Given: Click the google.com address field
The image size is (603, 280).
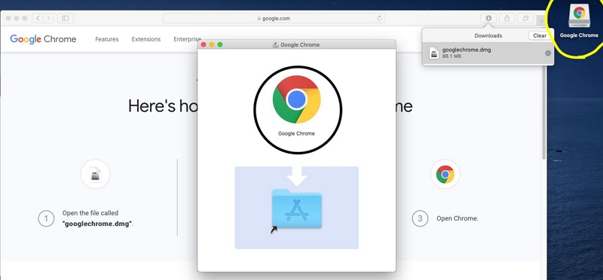Looking at the screenshot, I should click(x=274, y=18).
